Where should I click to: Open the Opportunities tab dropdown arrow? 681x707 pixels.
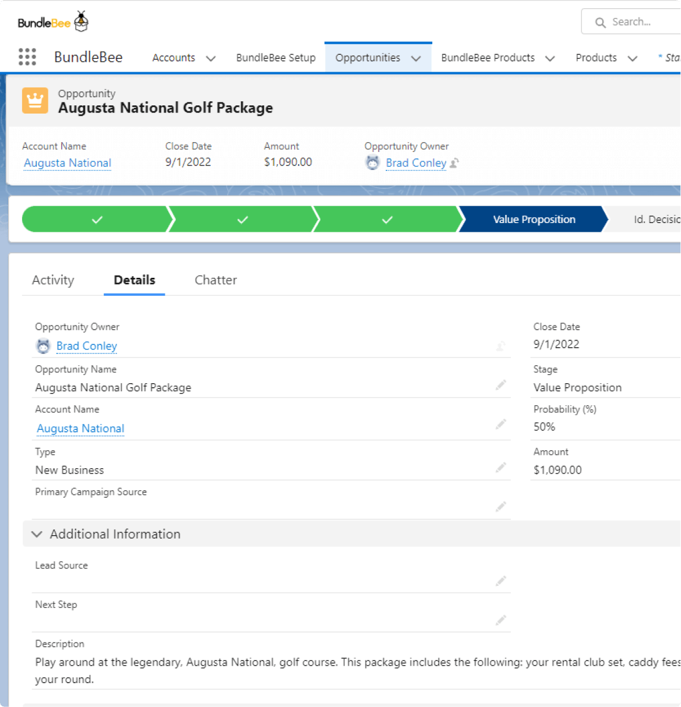click(416, 58)
